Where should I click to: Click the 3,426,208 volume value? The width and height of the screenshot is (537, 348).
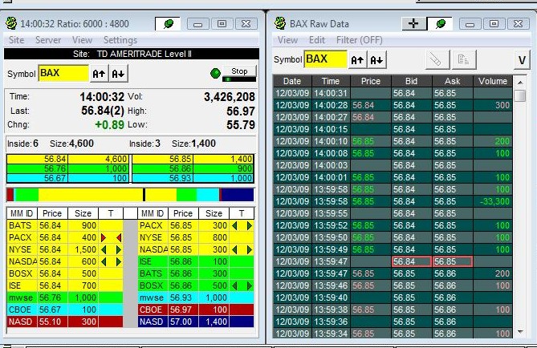pos(229,97)
